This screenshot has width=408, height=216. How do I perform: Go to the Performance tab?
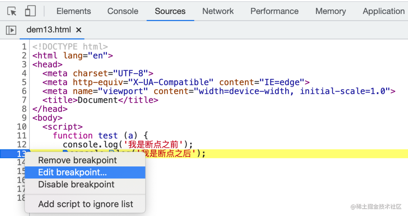275,11
